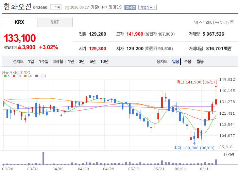This screenshot has height=172, width=238.
Task: Select the 1년 line chart period
Action: pos(71,61)
